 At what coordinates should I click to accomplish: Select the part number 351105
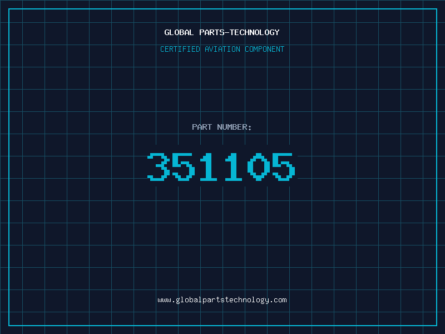pos(221,166)
